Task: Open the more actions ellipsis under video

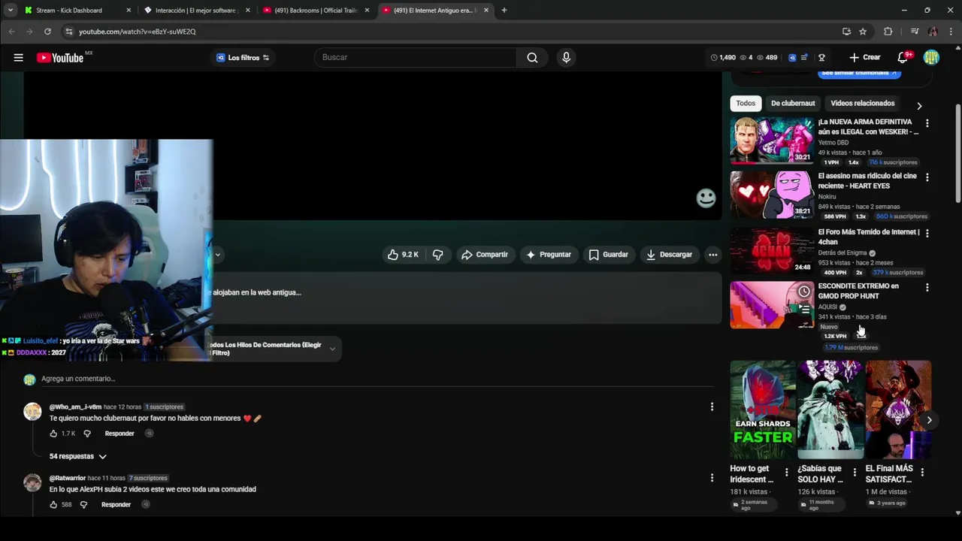Action: [x=712, y=255]
